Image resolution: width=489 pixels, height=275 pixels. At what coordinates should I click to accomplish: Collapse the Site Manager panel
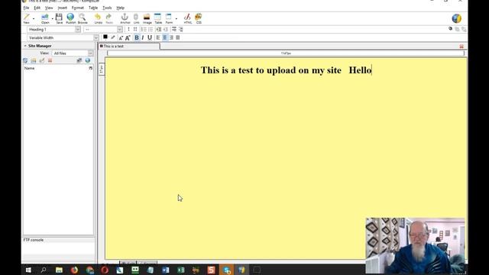click(x=25, y=46)
